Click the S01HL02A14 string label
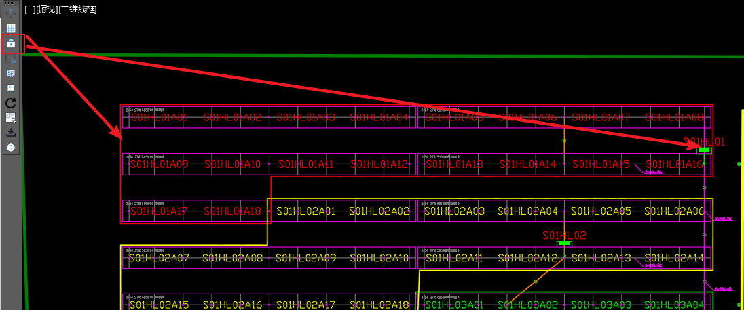Viewport: 744px width, 310px height. coord(674,258)
